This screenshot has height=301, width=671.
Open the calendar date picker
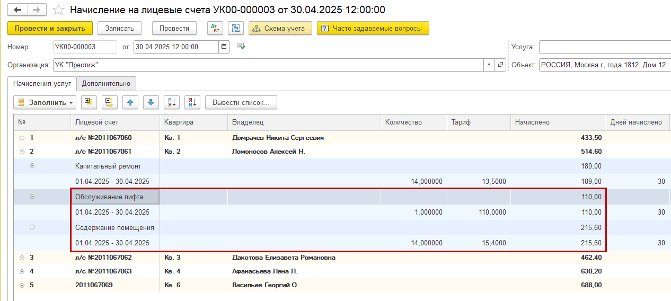pyautogui.click(x=225, y=47)
